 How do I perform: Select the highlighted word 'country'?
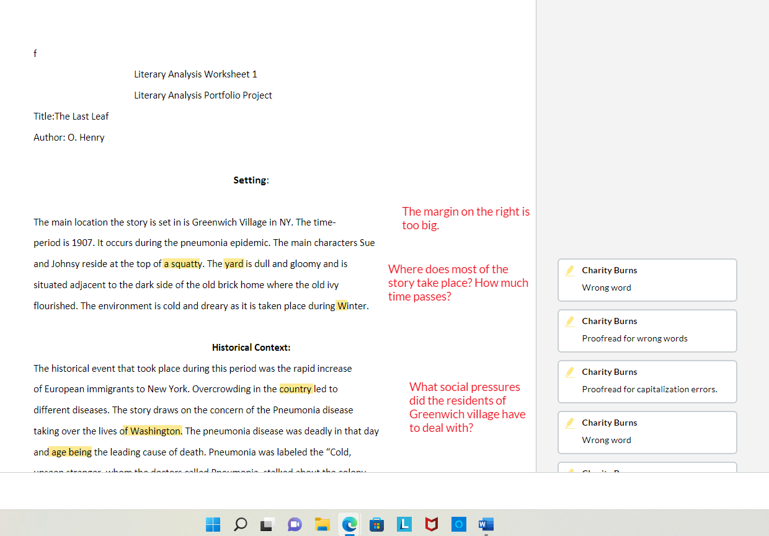[295, 389]
